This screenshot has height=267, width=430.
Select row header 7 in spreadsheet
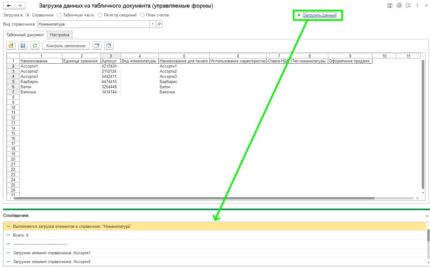[x=13, y=92]
